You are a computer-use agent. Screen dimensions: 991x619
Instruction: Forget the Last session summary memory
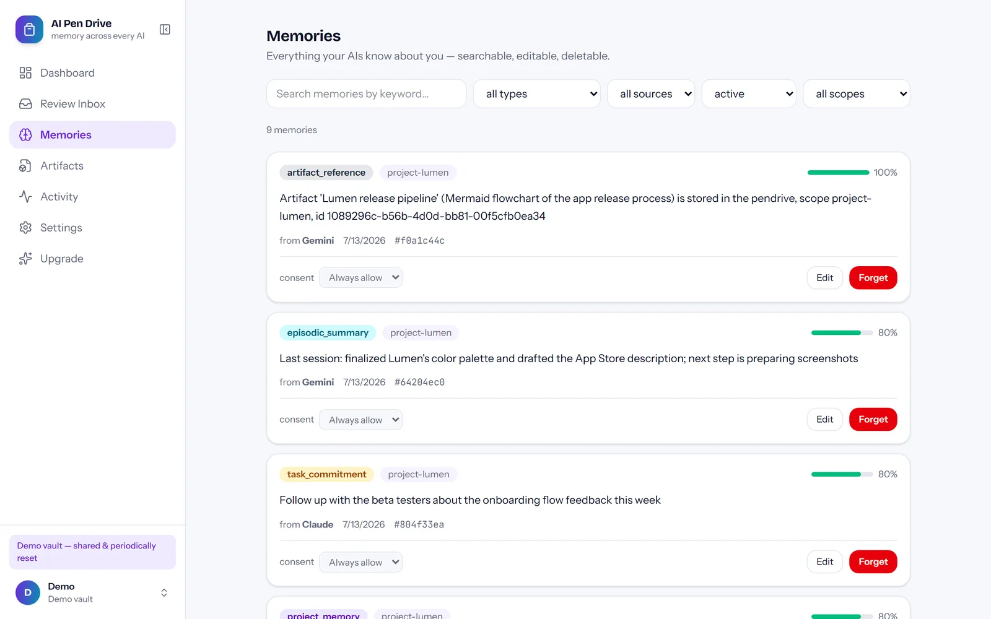[873, 420]
